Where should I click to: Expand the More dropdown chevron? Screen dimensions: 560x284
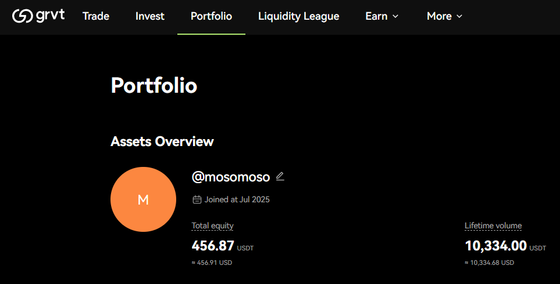[x=459, y=16]
